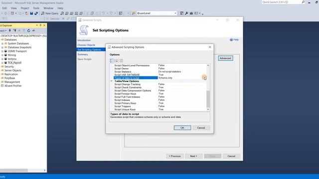Click the Open File folder icon in toolbar
The height and width of the screenshot is (179, 319).
[x=26, y=13]
